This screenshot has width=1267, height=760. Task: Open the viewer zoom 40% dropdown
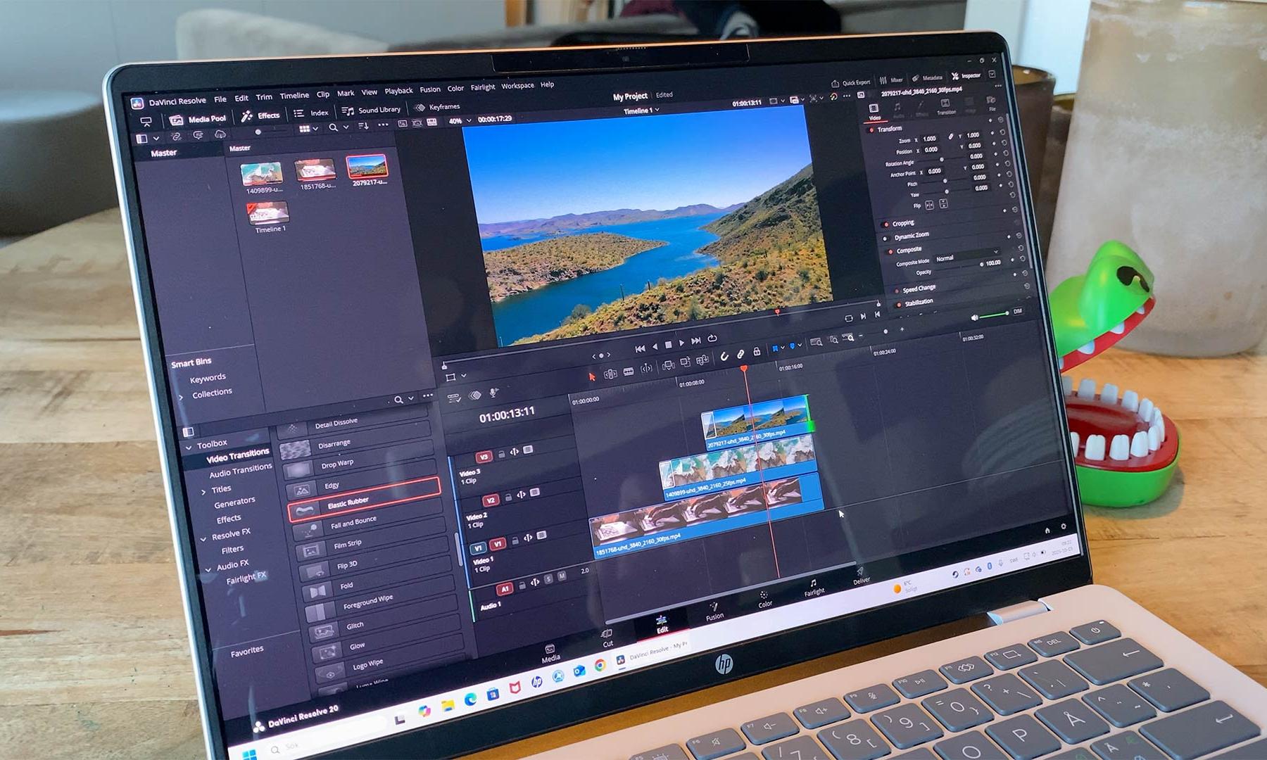460,121
